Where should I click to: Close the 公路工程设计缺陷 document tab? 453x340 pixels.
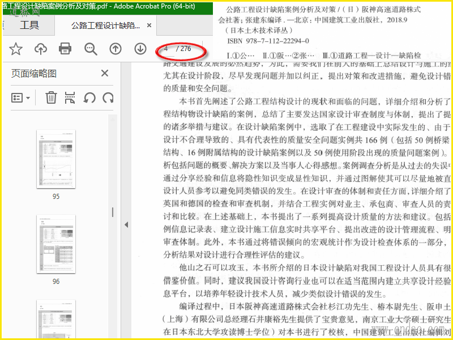click(149, 25)
